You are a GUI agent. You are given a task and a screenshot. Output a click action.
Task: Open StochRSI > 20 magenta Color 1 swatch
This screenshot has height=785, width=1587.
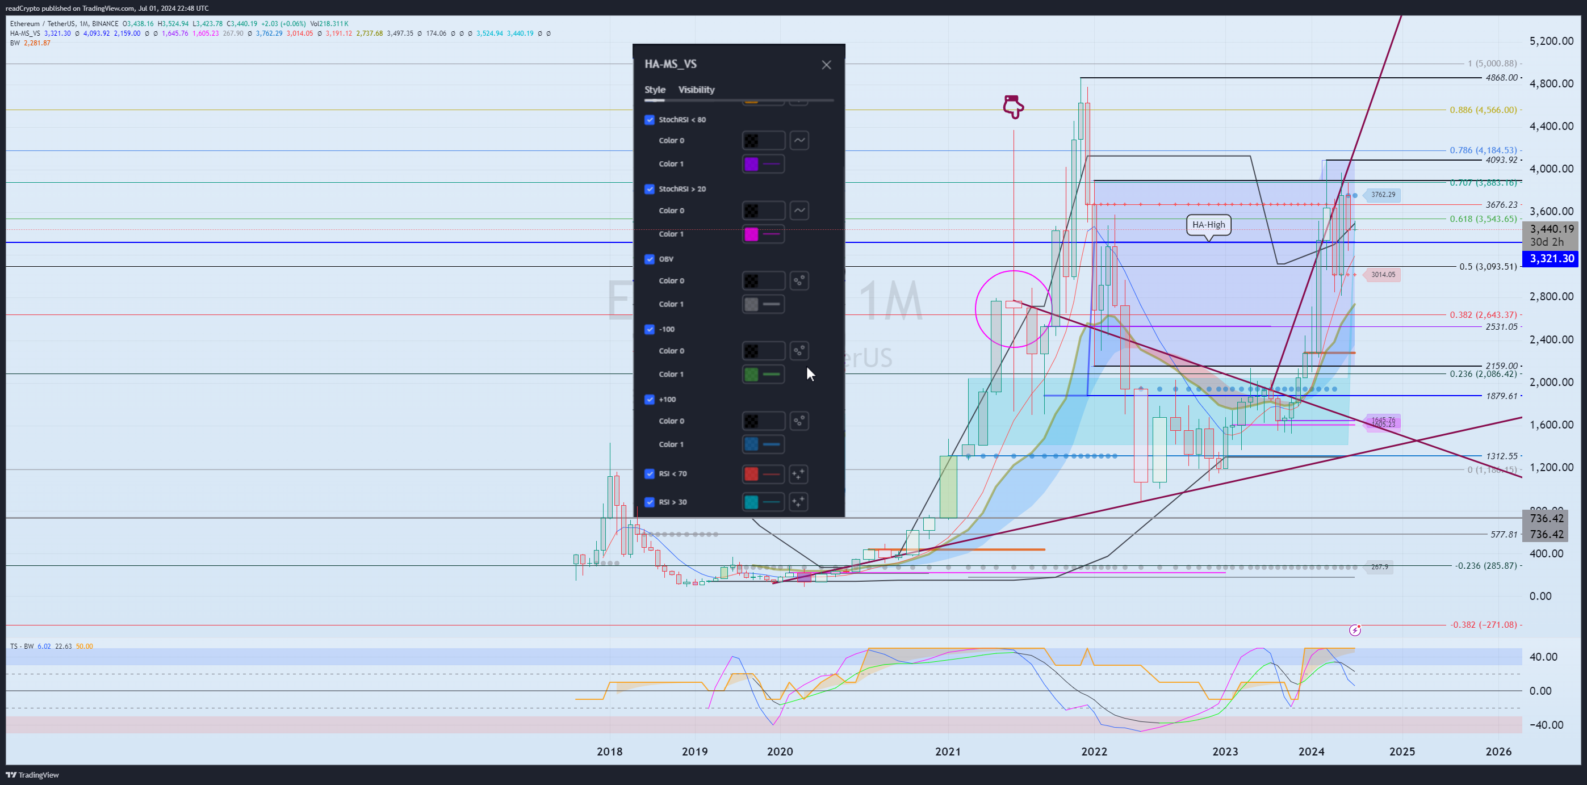[763, 234]
